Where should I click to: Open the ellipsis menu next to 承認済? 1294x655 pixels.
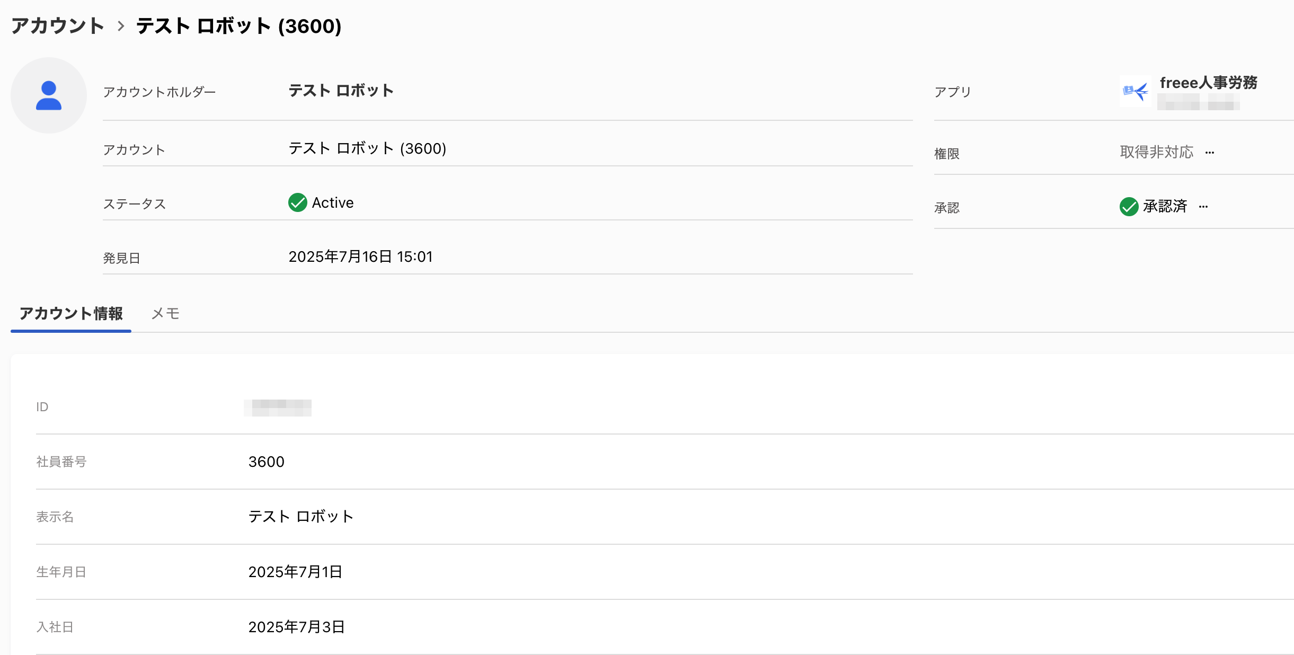1203,207
